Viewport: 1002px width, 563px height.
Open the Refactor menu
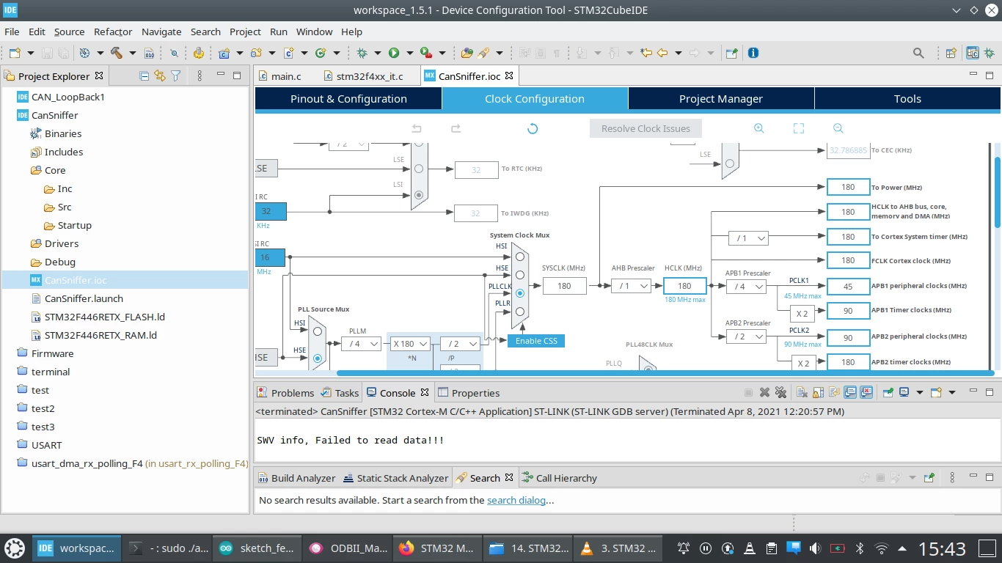coord(113,32)
